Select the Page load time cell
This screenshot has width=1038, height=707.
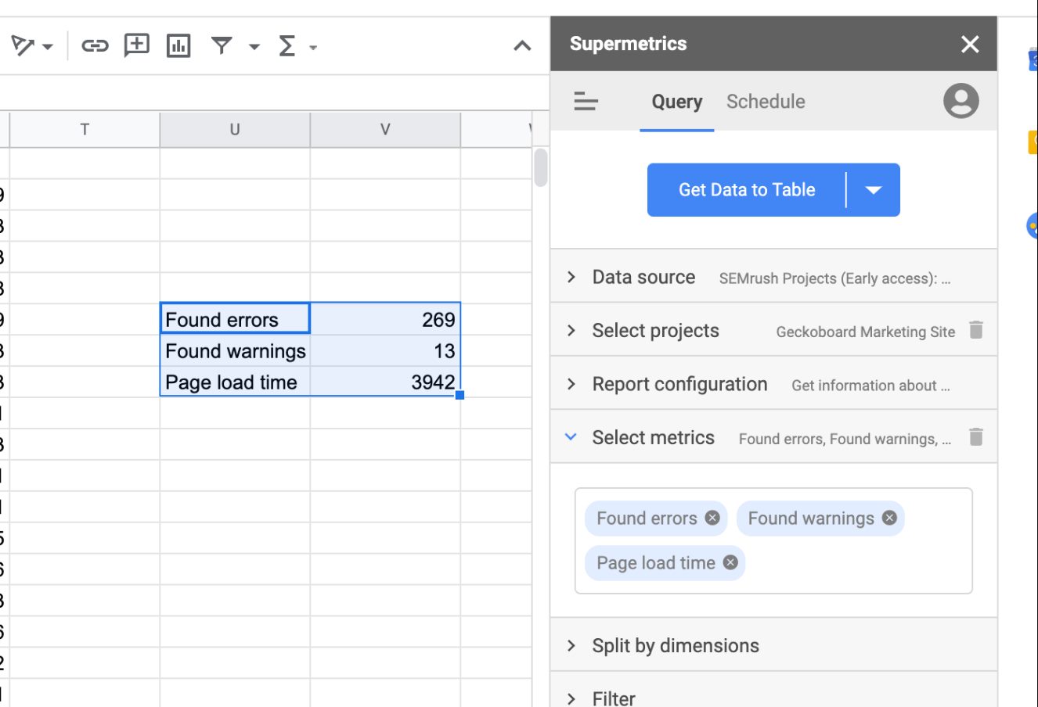(x=235, y=382)
